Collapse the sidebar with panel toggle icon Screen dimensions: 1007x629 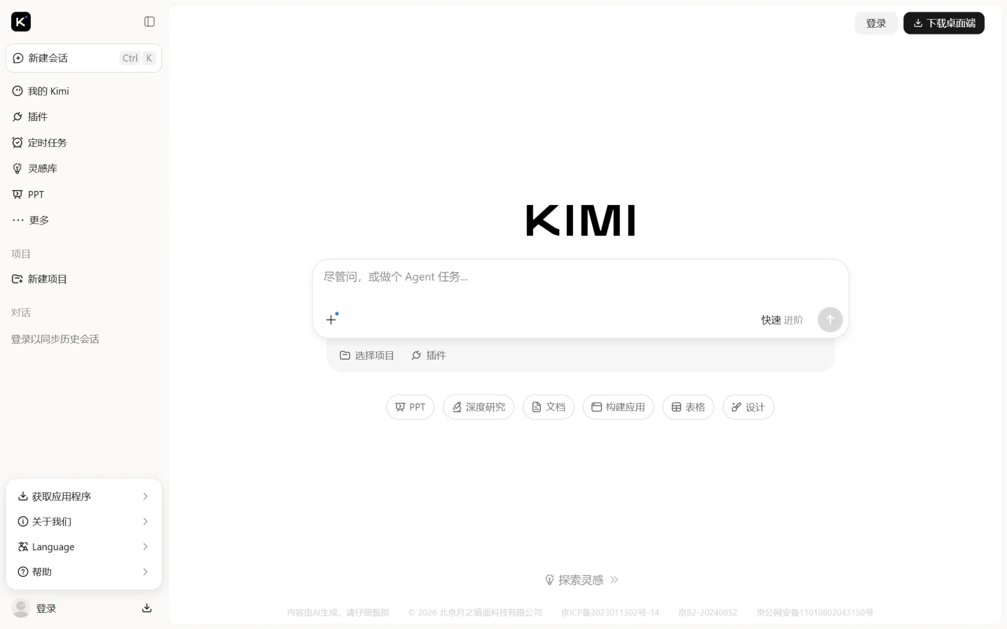[149, 22]
